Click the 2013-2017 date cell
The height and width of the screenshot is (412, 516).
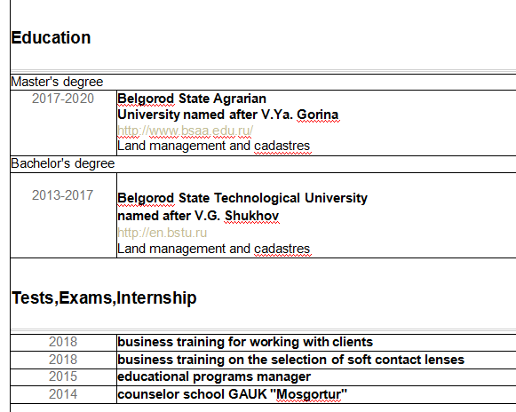[63, 195]
